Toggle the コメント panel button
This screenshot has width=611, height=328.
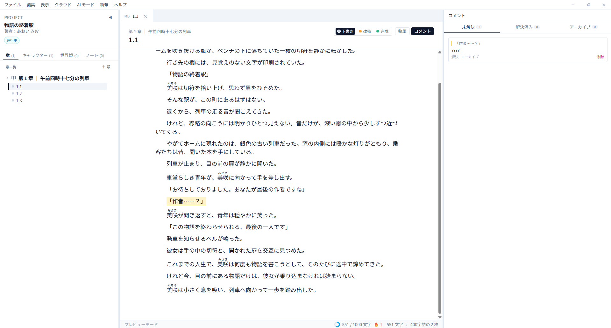[422, 31]
